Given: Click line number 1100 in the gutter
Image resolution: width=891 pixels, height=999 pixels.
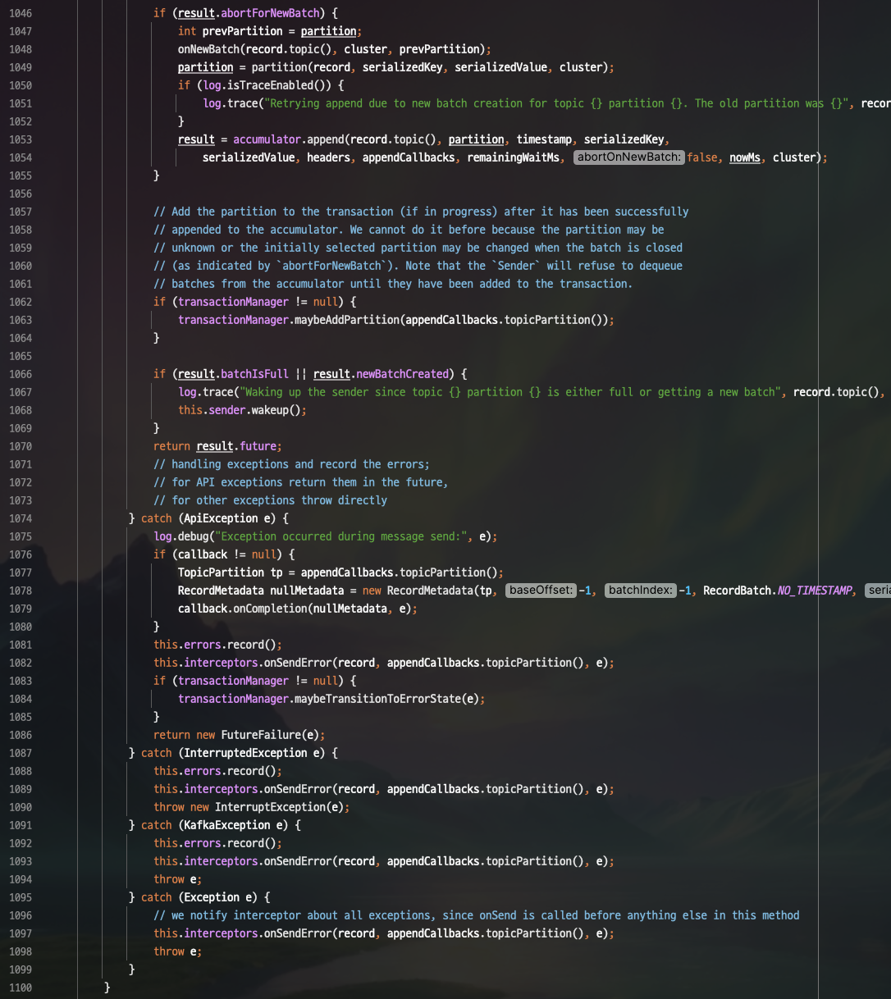Looking at the screenshot, I should [x=21, y=988].
